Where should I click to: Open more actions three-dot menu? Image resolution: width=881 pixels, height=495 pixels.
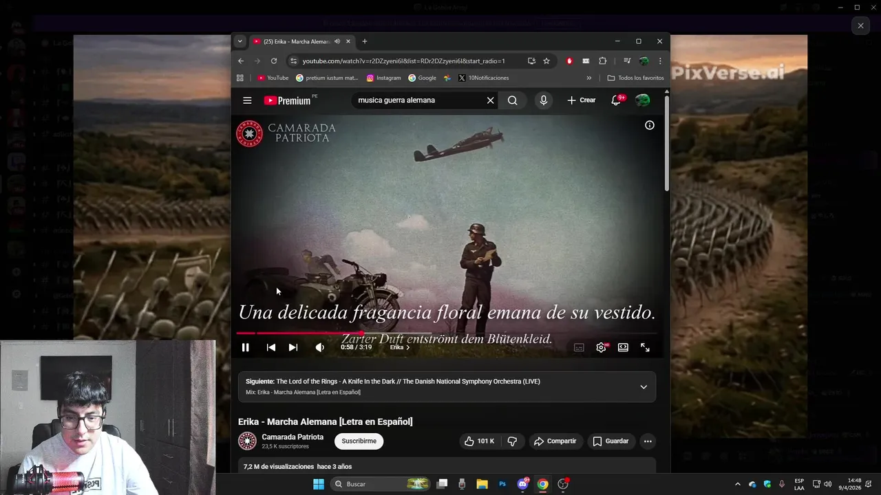coord(648,441)
